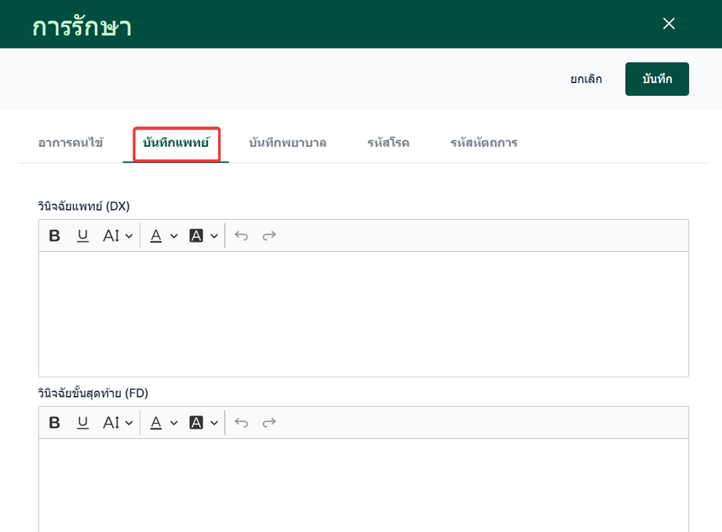The height and width of the screenshot is (532, 722).
Task: Toggle Bold in the DX editor toolbar
Action: (x=54, y=235)
